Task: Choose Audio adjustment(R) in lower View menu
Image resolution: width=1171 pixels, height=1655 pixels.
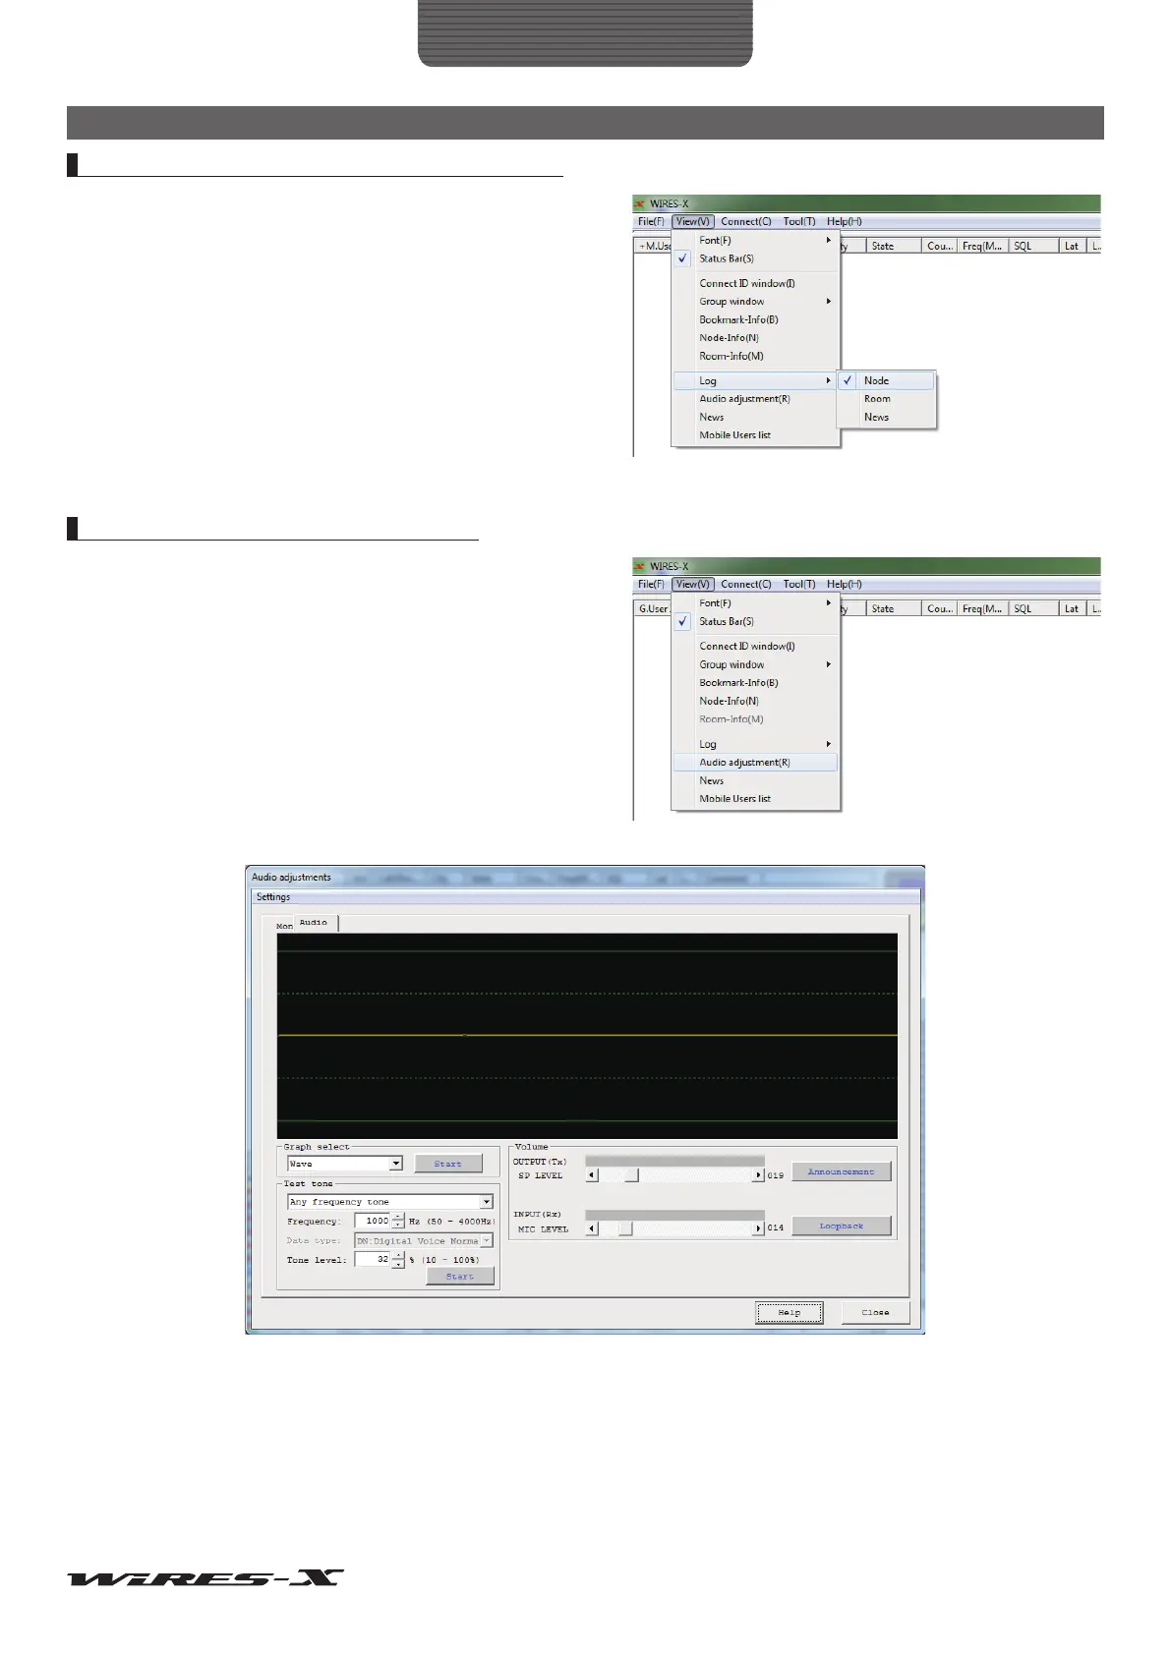Action: point(755,763)
